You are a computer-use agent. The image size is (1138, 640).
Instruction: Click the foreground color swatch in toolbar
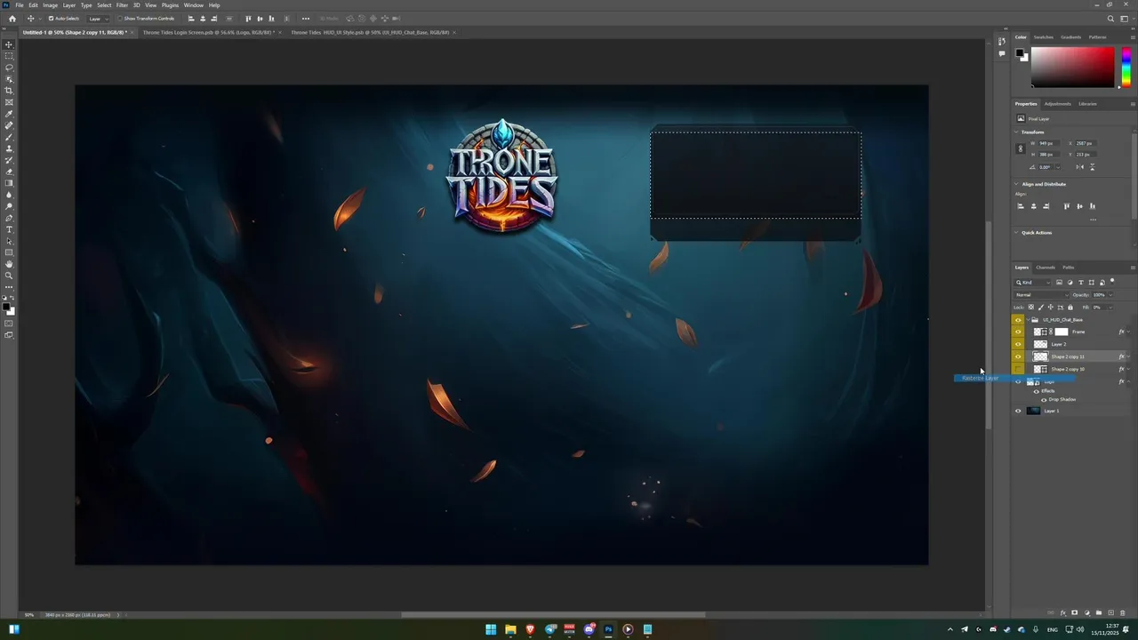[7, 308]
